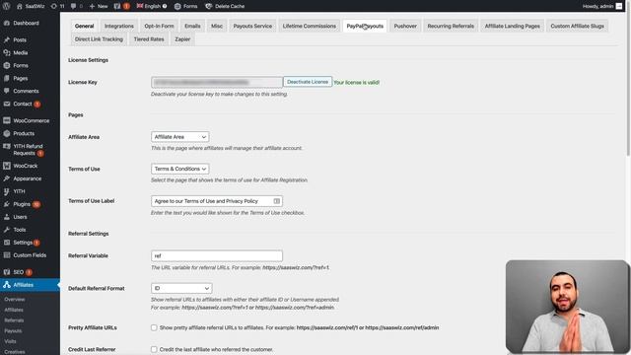Switch to the Affiliate Landing Pages tab
This screenshot has width=631, height=355.
pyautogui.click(x=513, y=26)
